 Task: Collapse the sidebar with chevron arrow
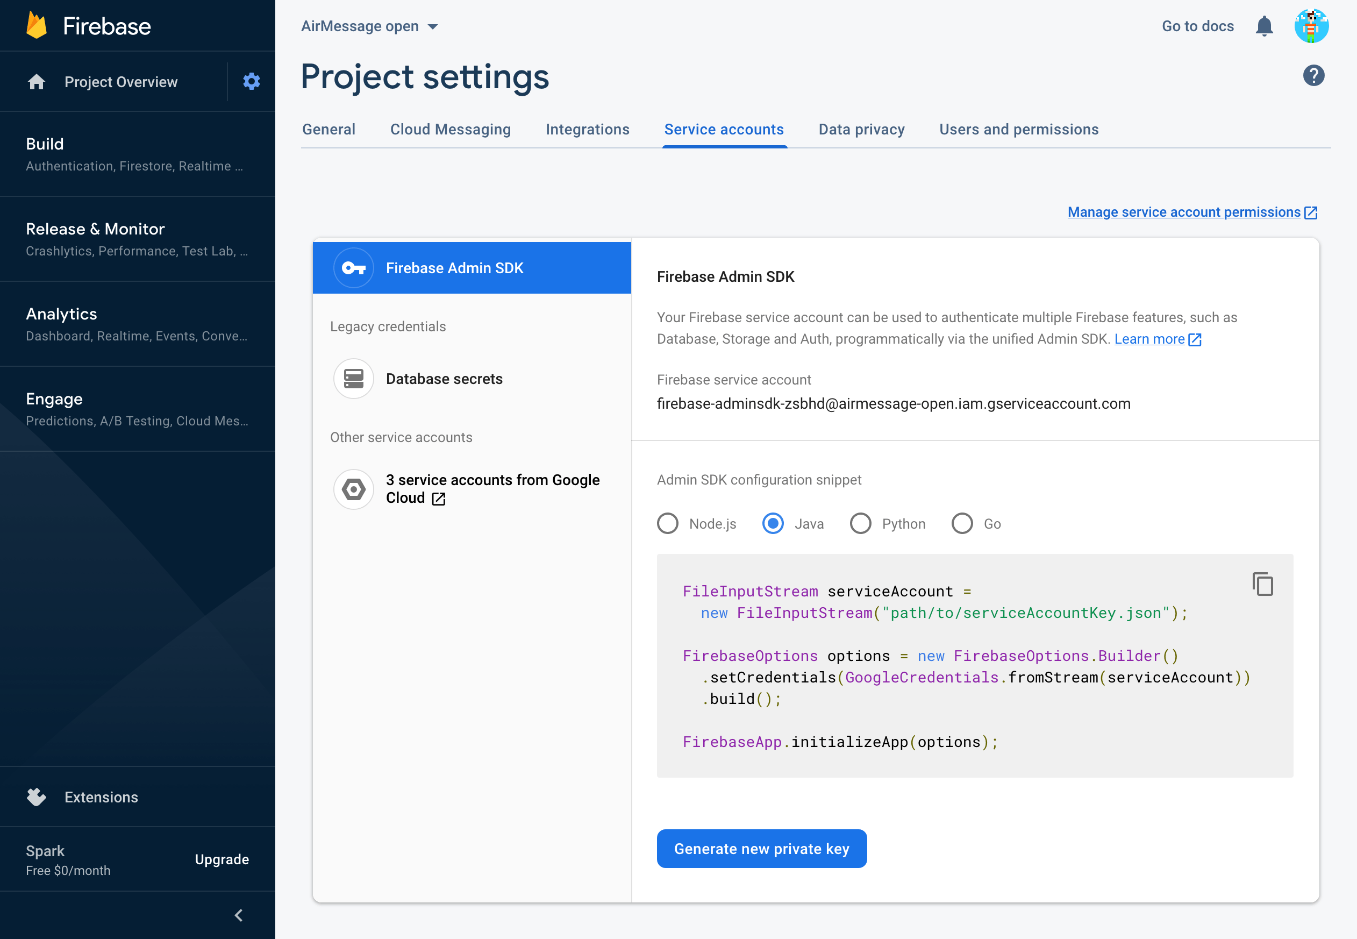point(239,915)
